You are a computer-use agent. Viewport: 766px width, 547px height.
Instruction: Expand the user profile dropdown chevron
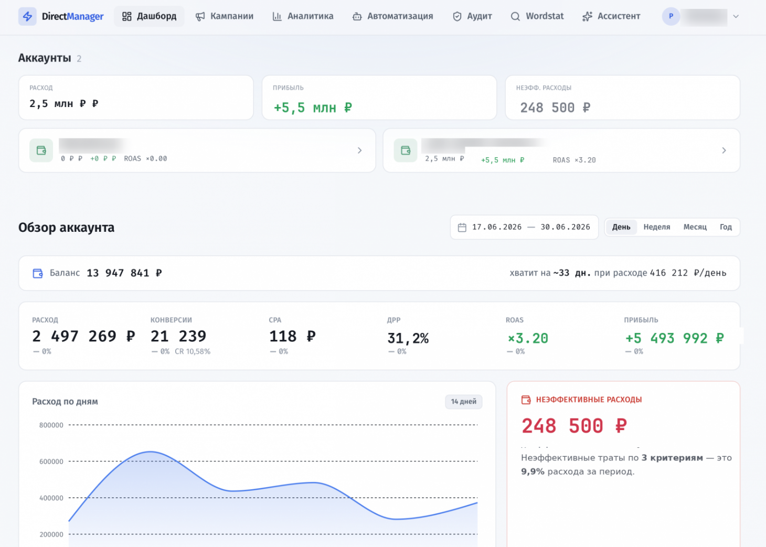[736, 16]
